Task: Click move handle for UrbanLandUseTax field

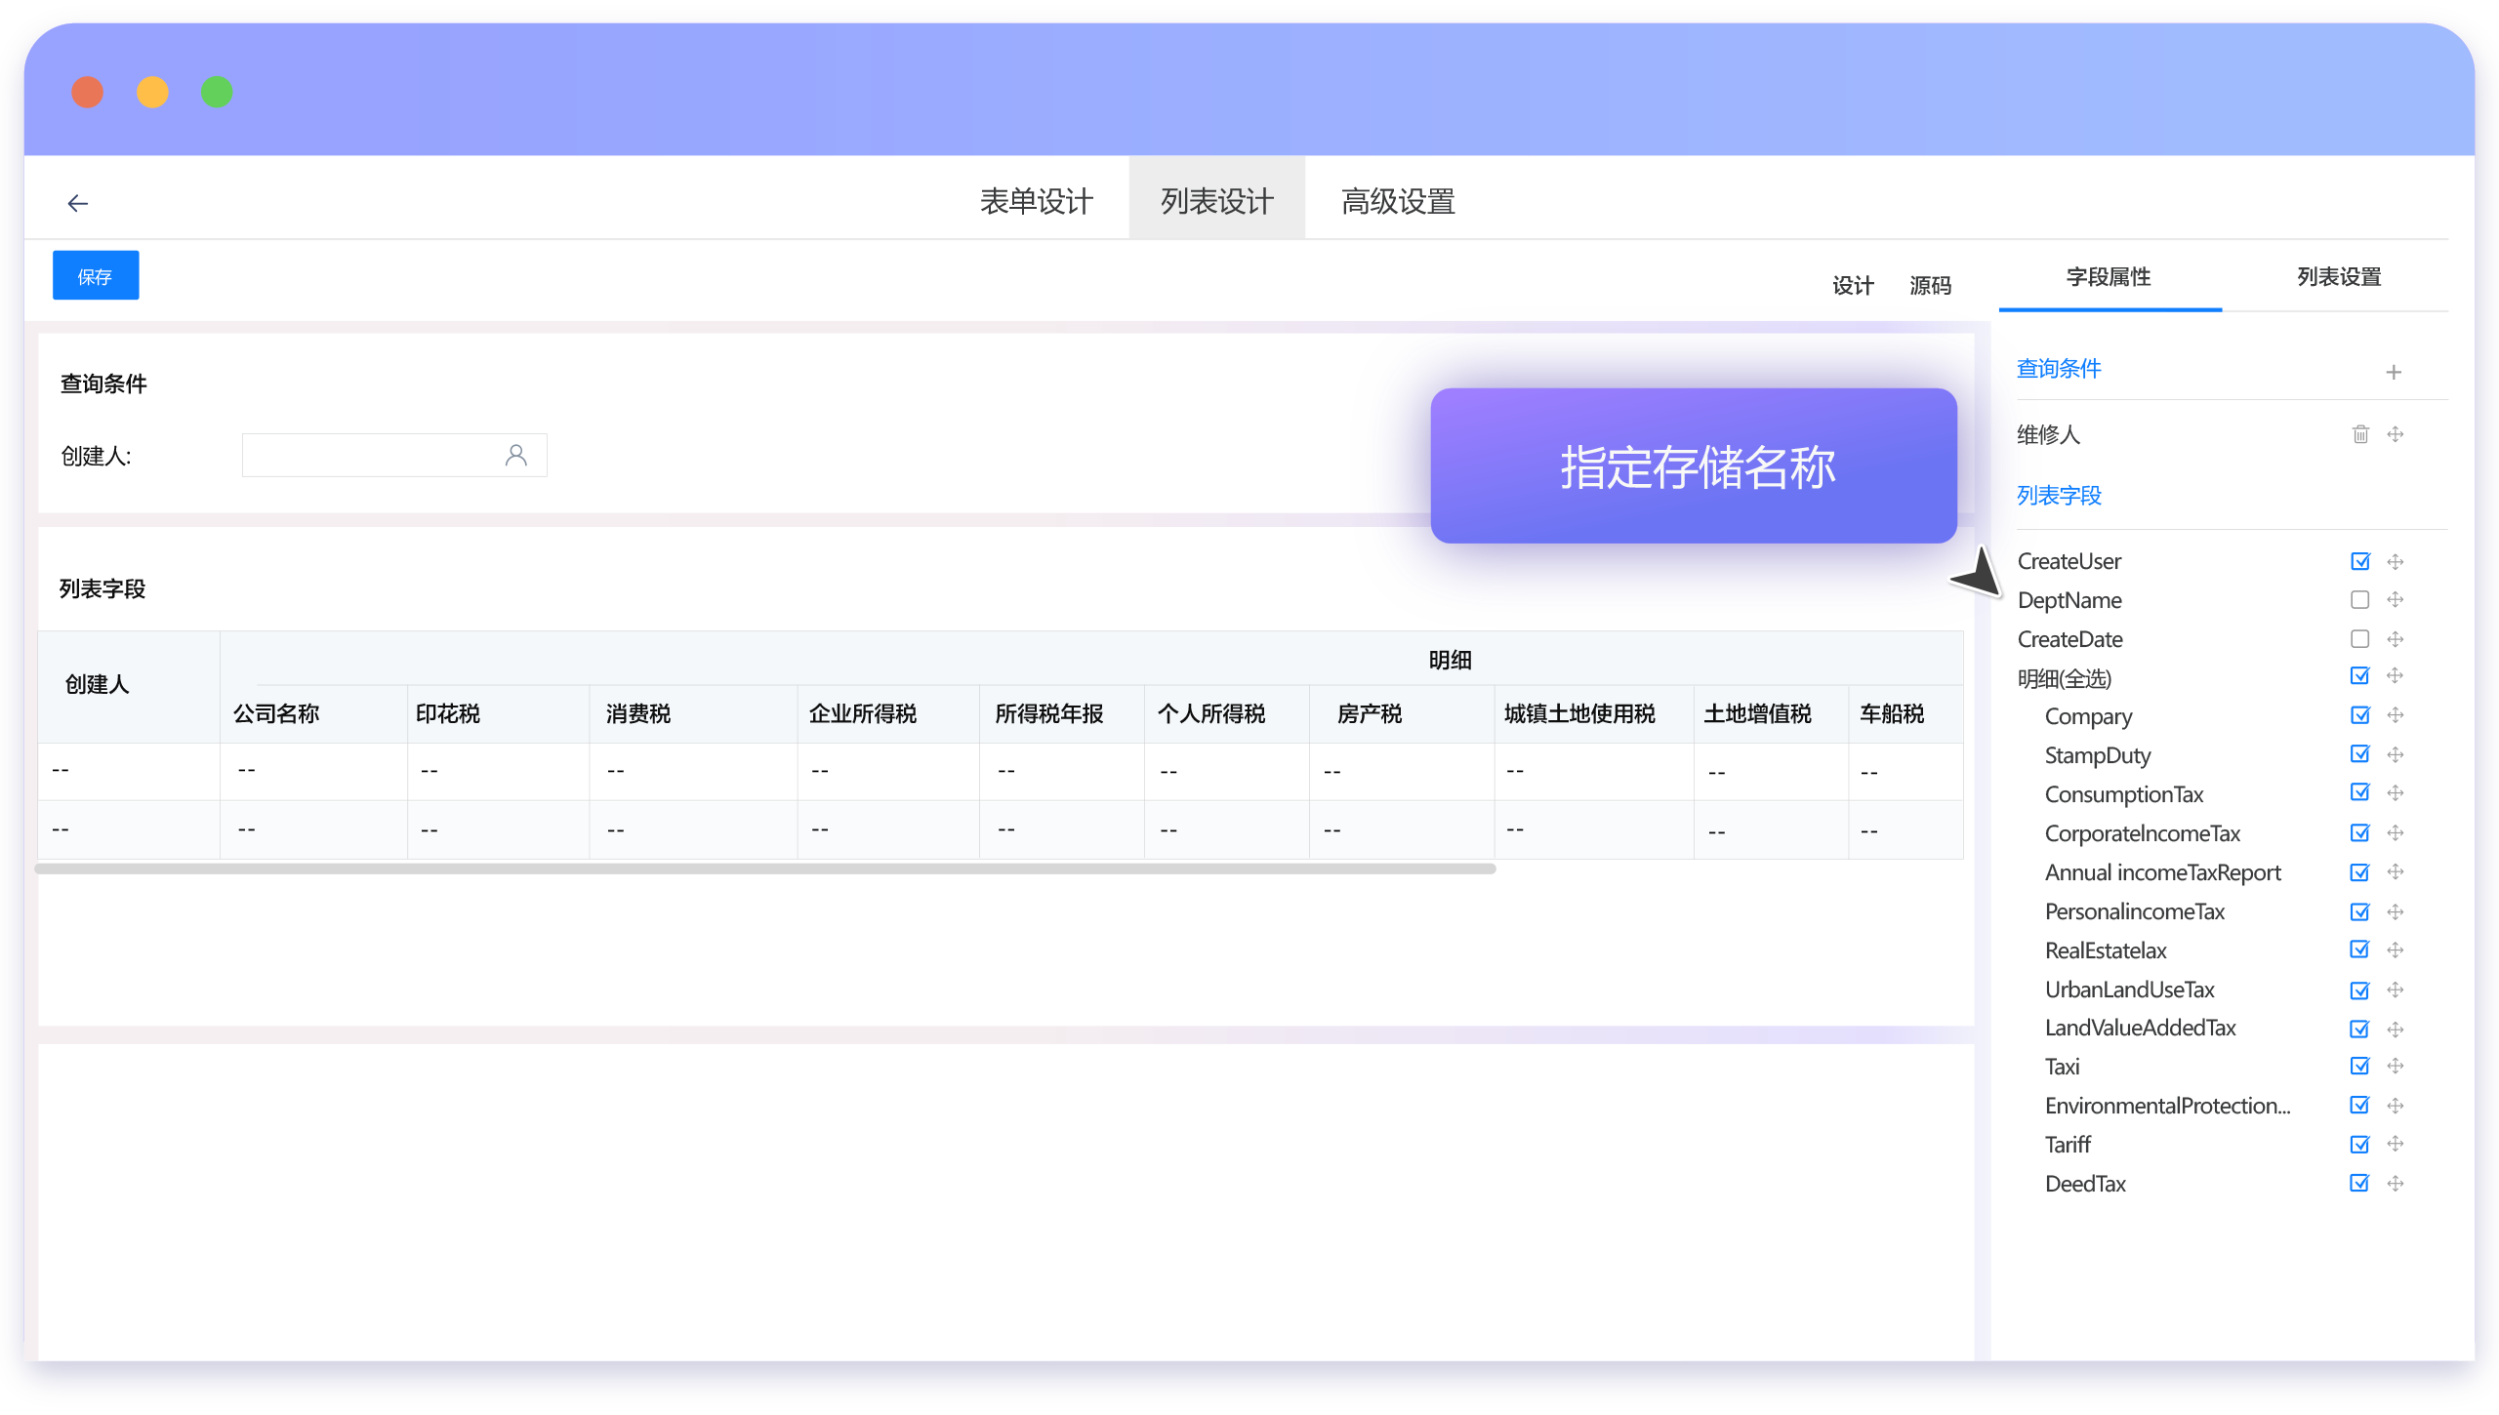Action: tap(2395, 990)
